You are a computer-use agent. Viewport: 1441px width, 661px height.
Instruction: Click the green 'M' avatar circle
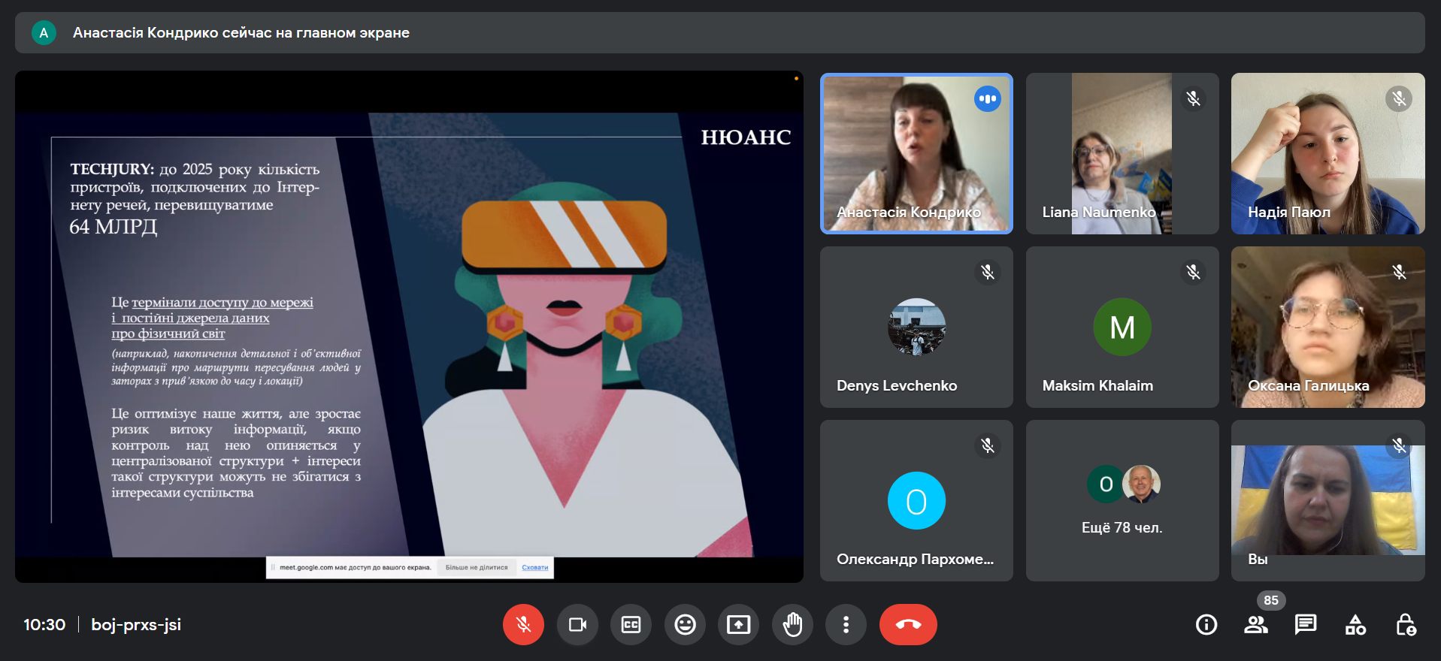point(1122,327)
